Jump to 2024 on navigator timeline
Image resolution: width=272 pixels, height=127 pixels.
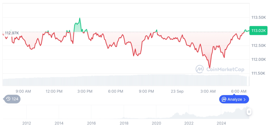coord(221,123)
